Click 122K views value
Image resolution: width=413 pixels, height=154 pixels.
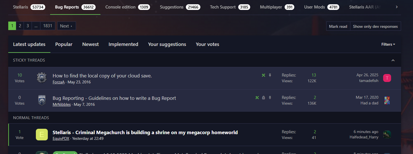(x=312, y=81)
